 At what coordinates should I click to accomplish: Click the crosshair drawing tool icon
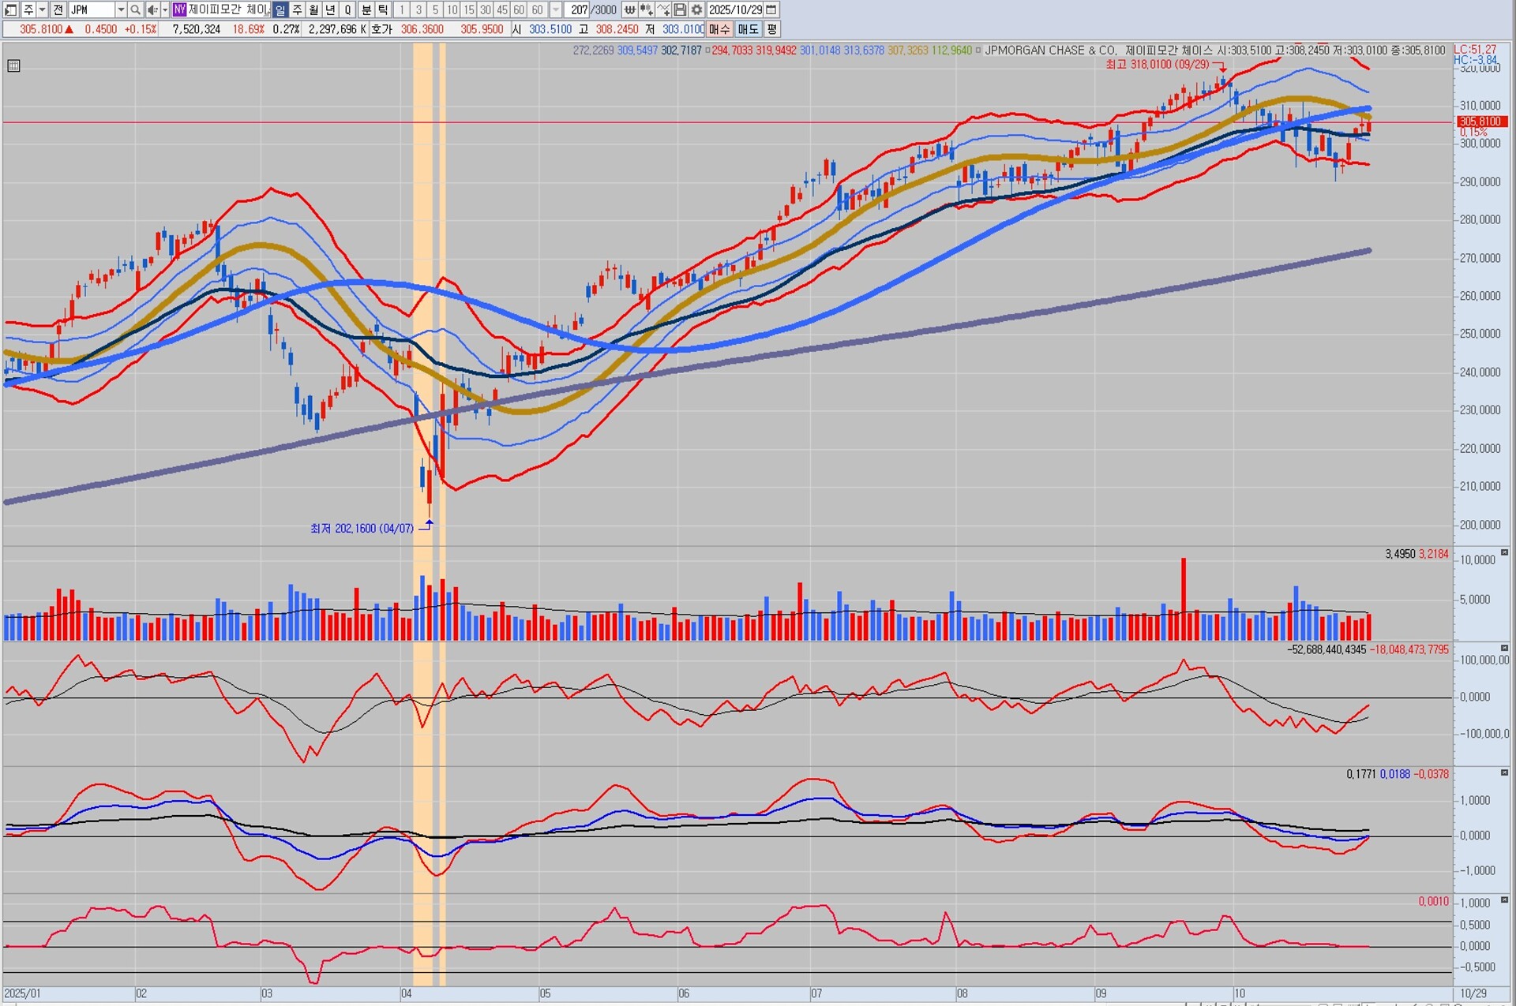point(662,9)
